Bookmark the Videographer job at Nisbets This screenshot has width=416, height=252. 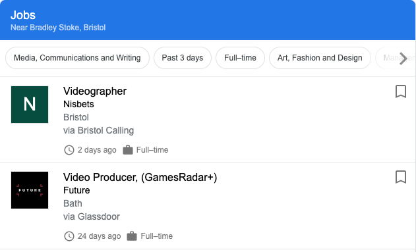(401, 91)
